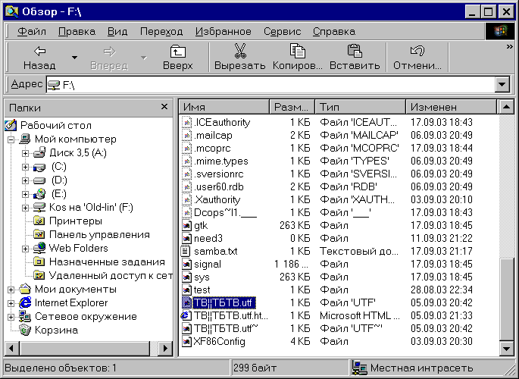The height and width of the screenshot is (379, 519).
Task: Expand the (C:) drive node
Action: click(25, 167)
